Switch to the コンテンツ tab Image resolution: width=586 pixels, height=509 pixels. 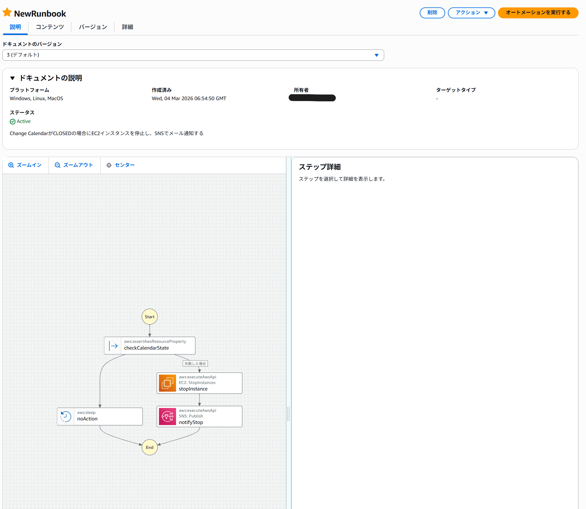click(x=50, y=27)
